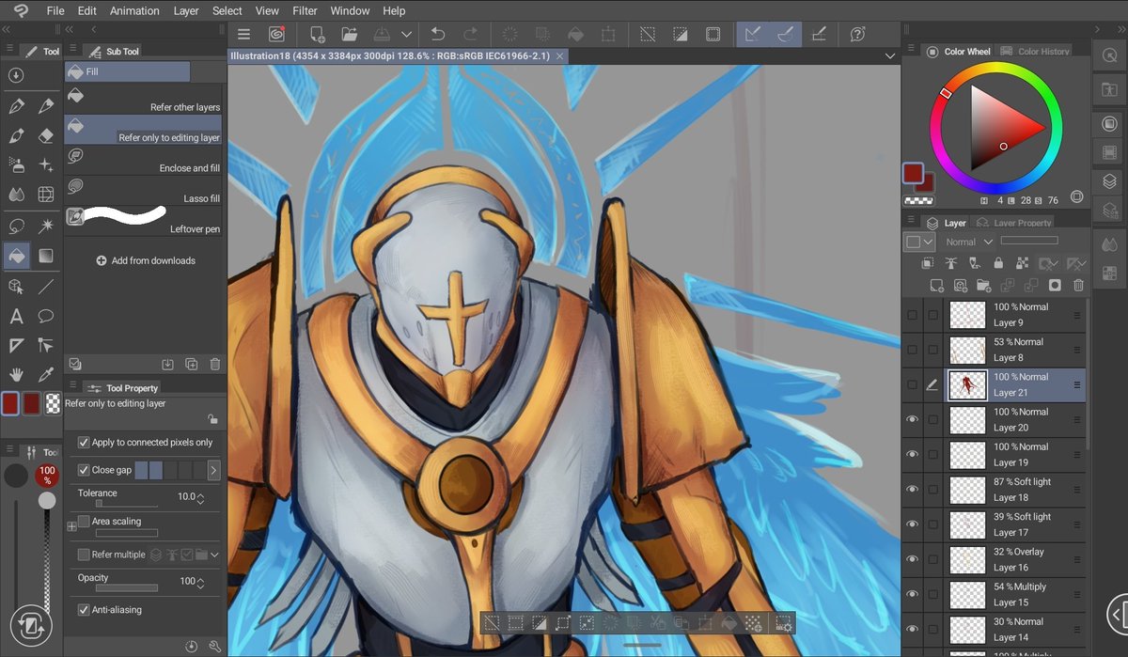This screenshot has width=1128, height=657.
Task: Create a new layer folder
Action: coord(983,285)
